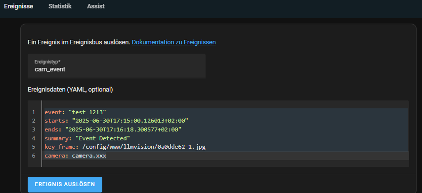Select line number 6 in editor gutter
This screenshot has width=422, height=193.
pyautogui.click(x=34, y=156)
